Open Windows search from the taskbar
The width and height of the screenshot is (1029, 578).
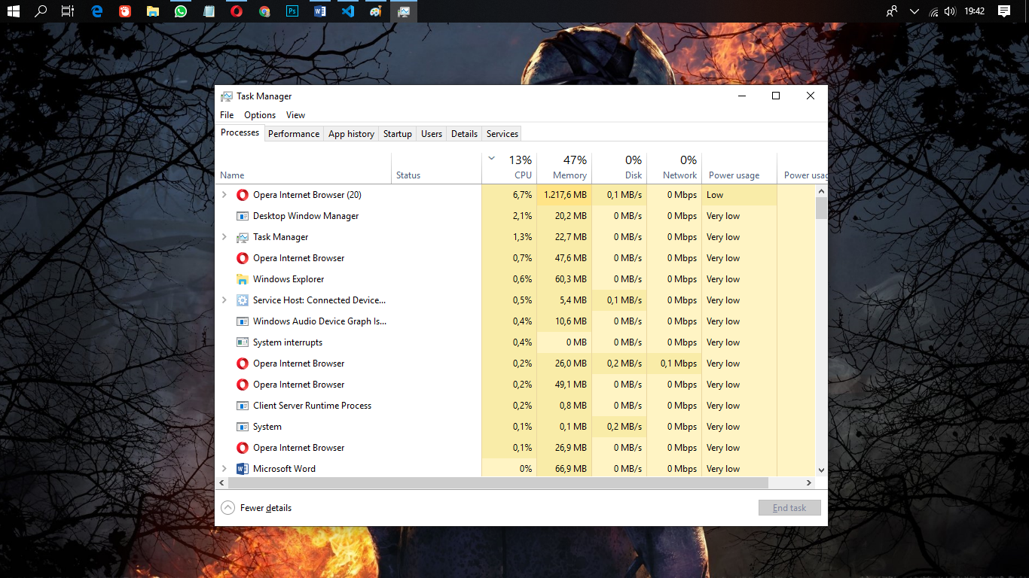click(41, 11)
